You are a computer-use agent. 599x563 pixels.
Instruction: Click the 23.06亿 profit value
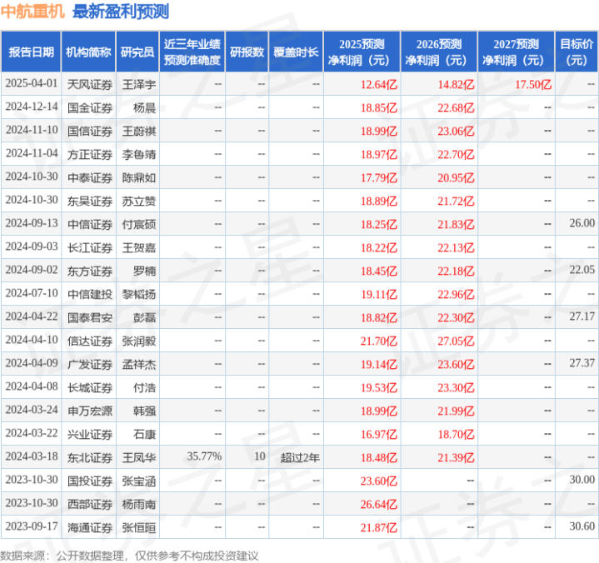click(457, 131)
